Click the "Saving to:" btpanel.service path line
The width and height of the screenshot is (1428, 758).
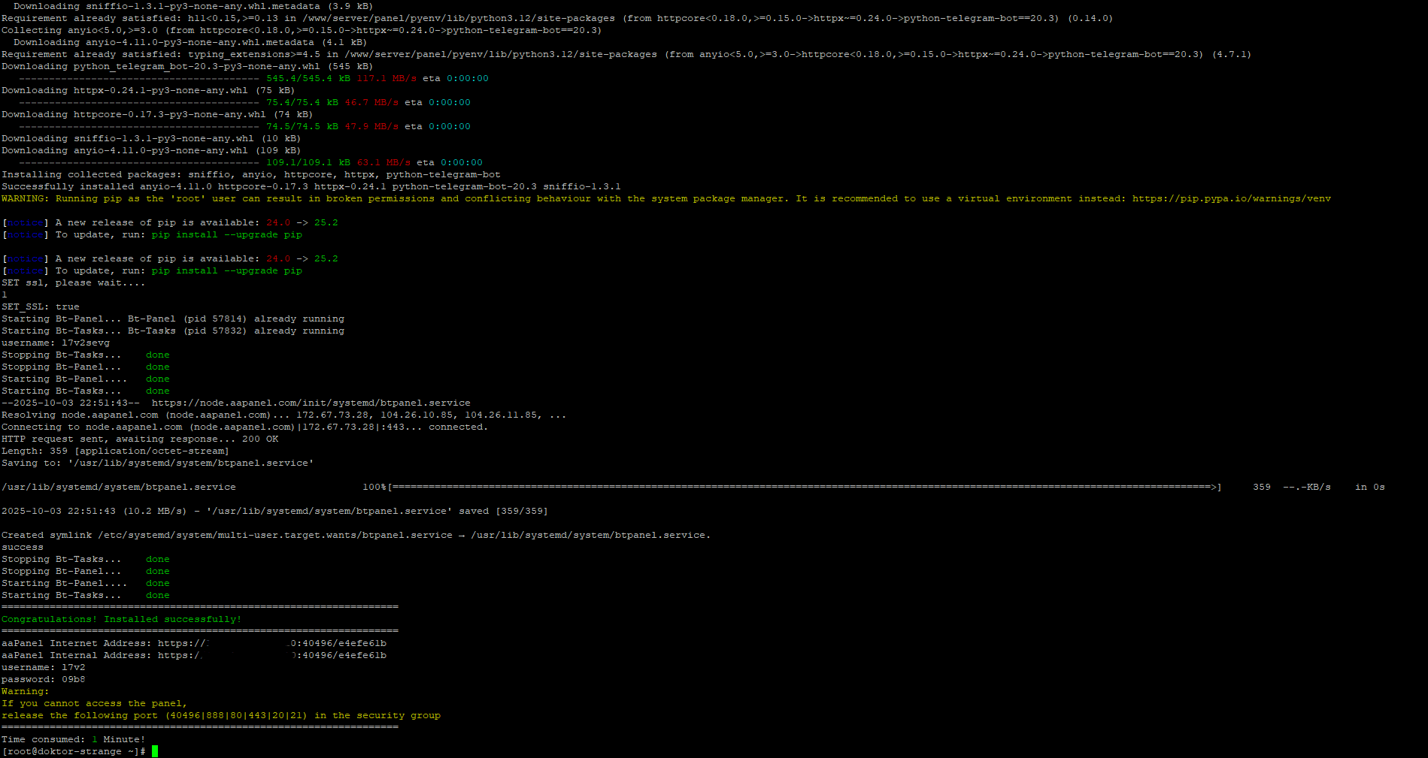point(157,464)
